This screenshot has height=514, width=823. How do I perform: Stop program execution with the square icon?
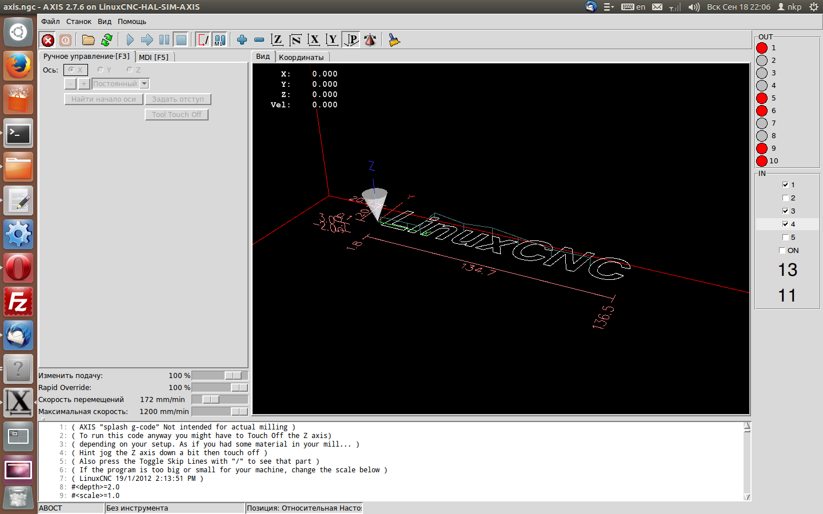(x=181, y=40)
